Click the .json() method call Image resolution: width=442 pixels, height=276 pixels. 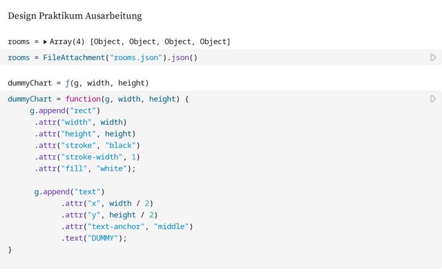[182, 57]
